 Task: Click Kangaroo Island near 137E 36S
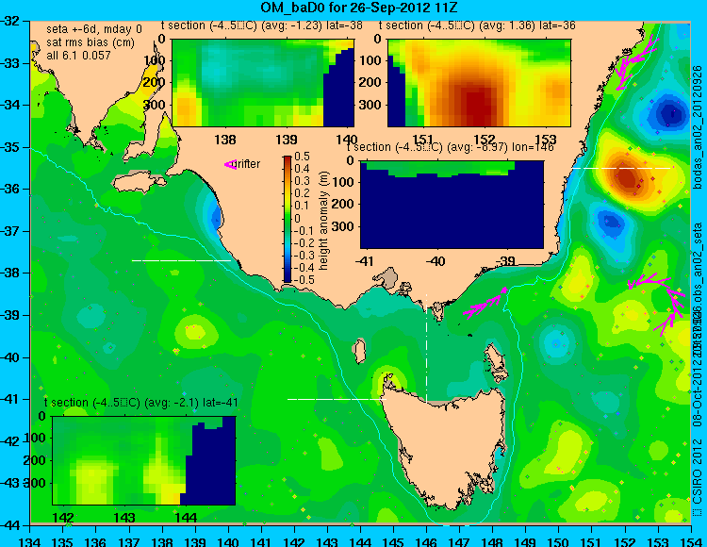click(x=139, y=182)
